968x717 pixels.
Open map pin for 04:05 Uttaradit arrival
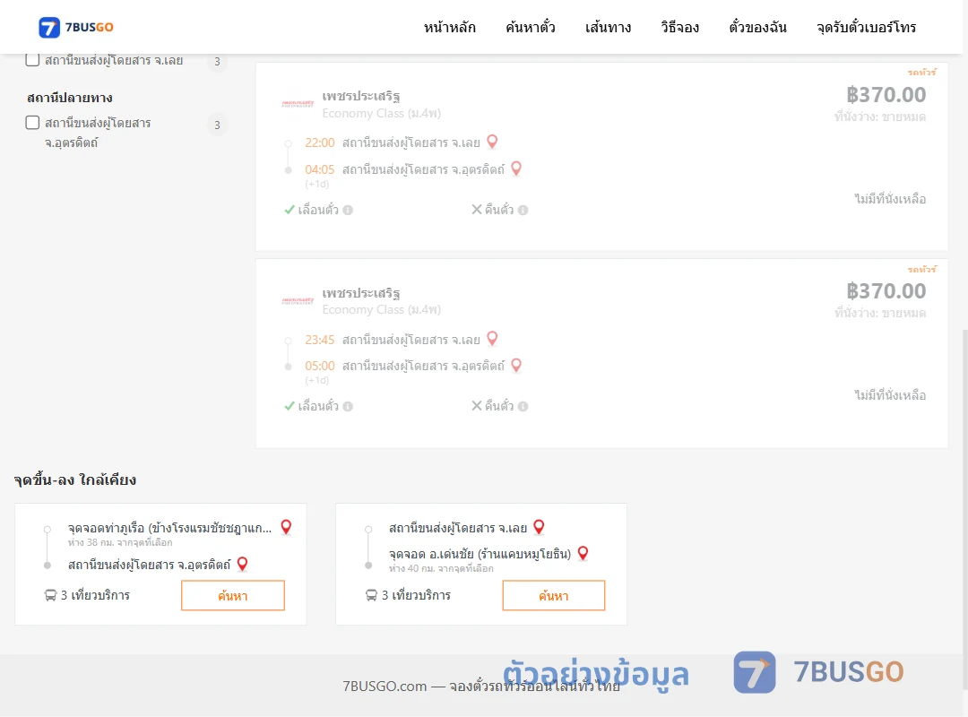point(516,168)
